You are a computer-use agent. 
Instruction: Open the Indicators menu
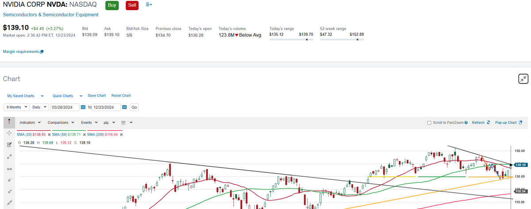pyautogui.click(x=31, y=122)
